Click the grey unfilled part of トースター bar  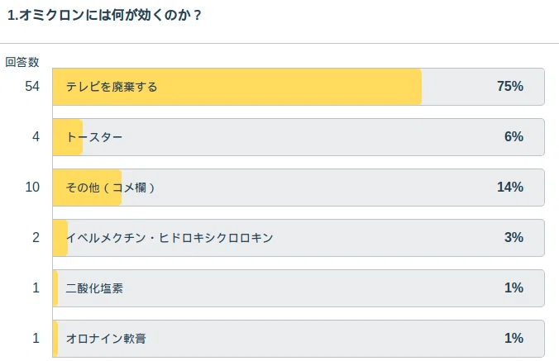313,137
